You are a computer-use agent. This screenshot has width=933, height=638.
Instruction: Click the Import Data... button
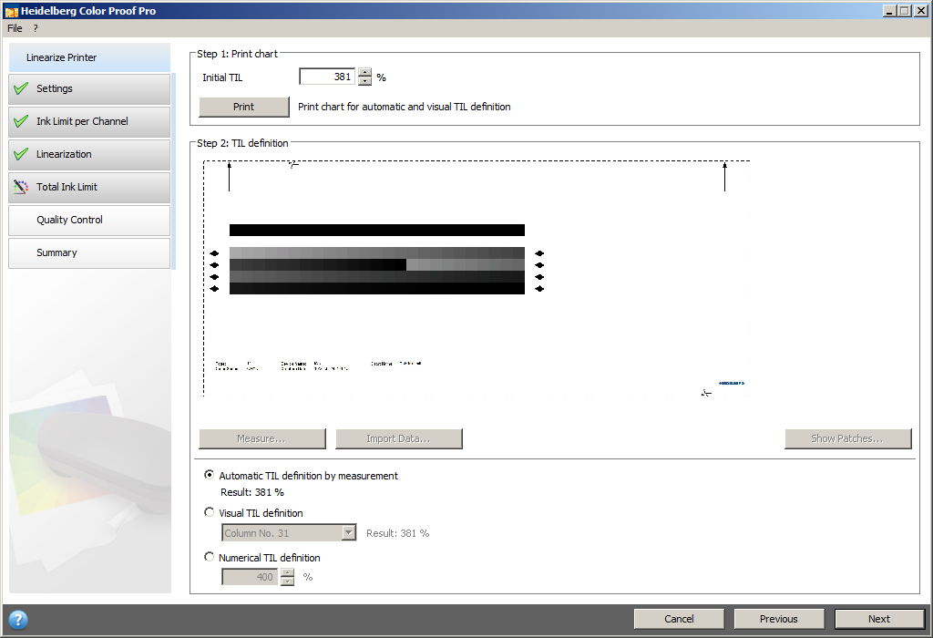(x=399, y=438)
